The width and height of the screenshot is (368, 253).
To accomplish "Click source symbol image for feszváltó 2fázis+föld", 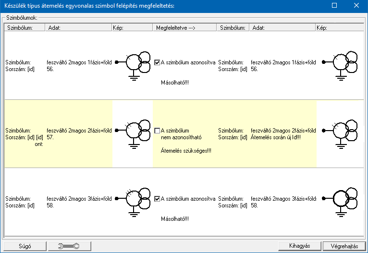I will pyautogui.click(x=133, y=134).
